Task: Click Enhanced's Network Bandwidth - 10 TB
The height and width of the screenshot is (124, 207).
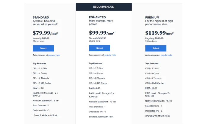Action: [102, 102]
